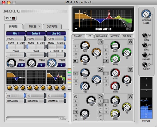
Task: Toggle power for the red EQ band
Action: tap(130, 69)
